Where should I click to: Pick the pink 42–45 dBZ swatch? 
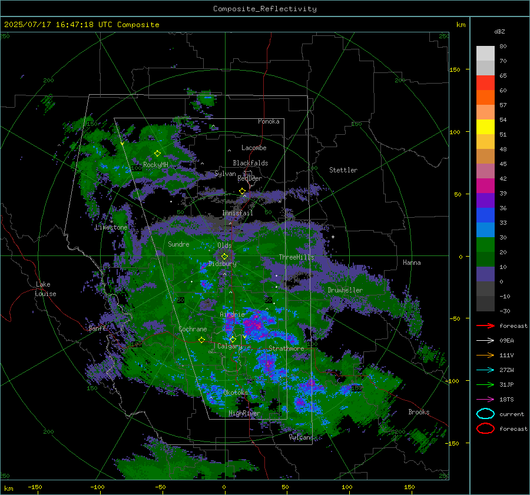tap(485, 171)
